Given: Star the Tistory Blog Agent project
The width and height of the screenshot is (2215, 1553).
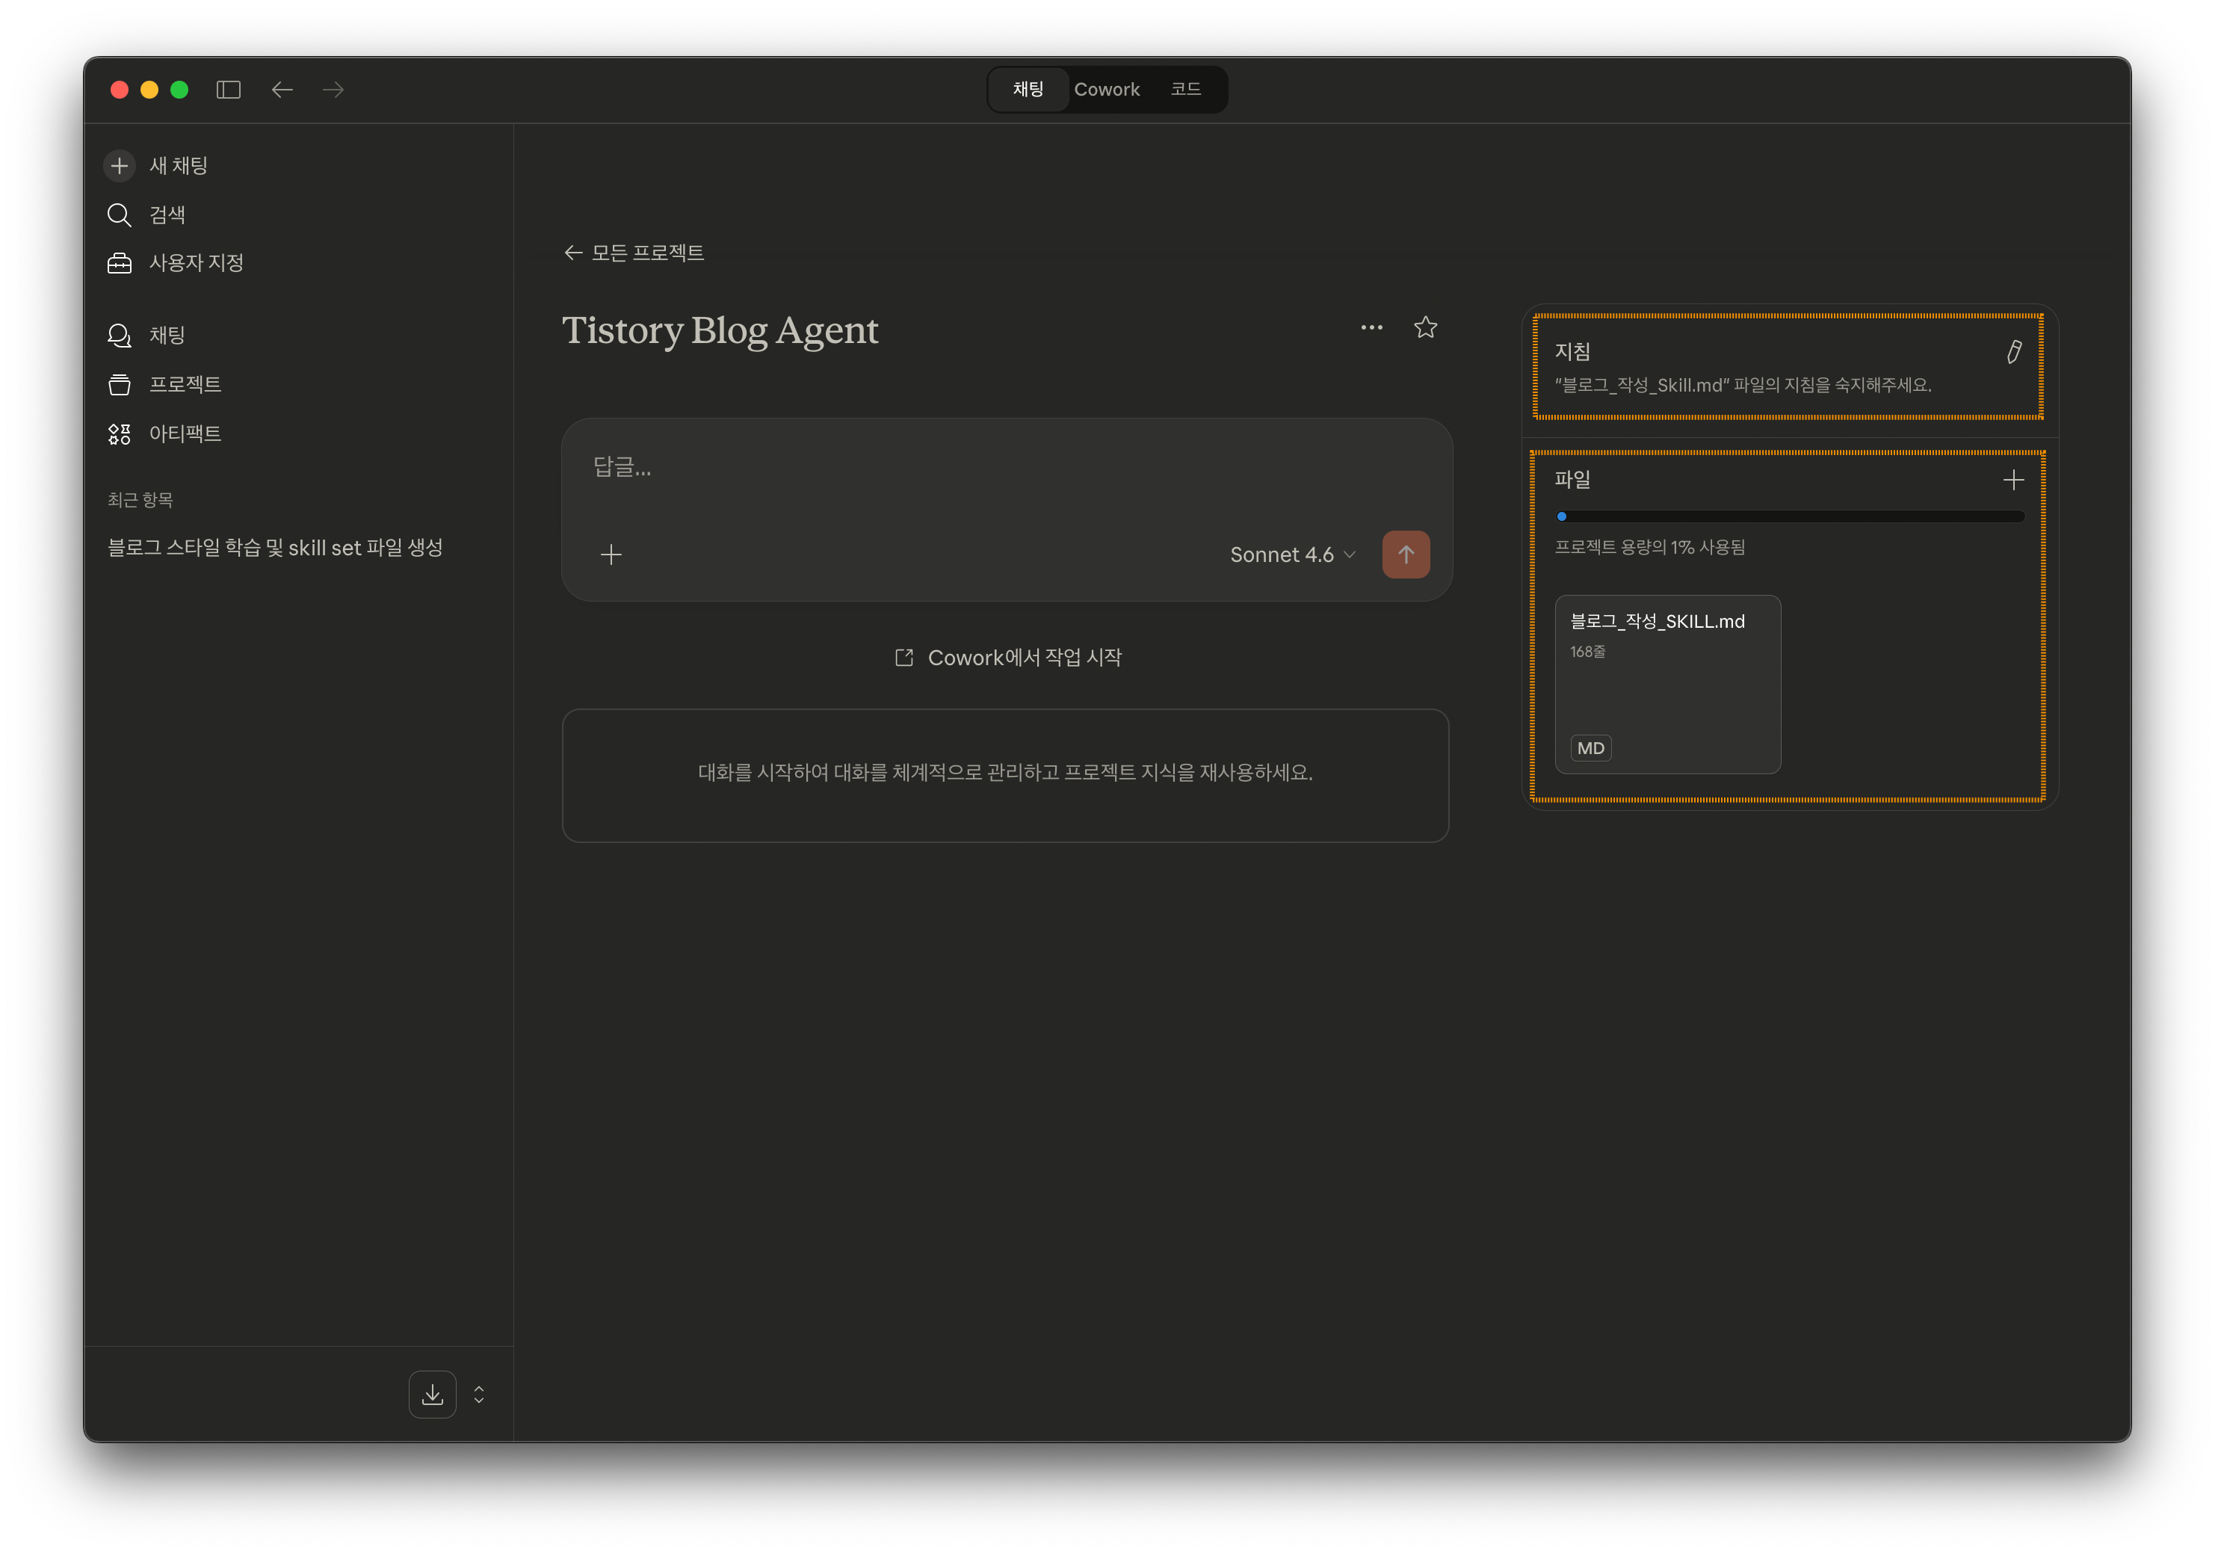Looking at the screenshot, I should pyautogui.click(x=1425, y=328).
